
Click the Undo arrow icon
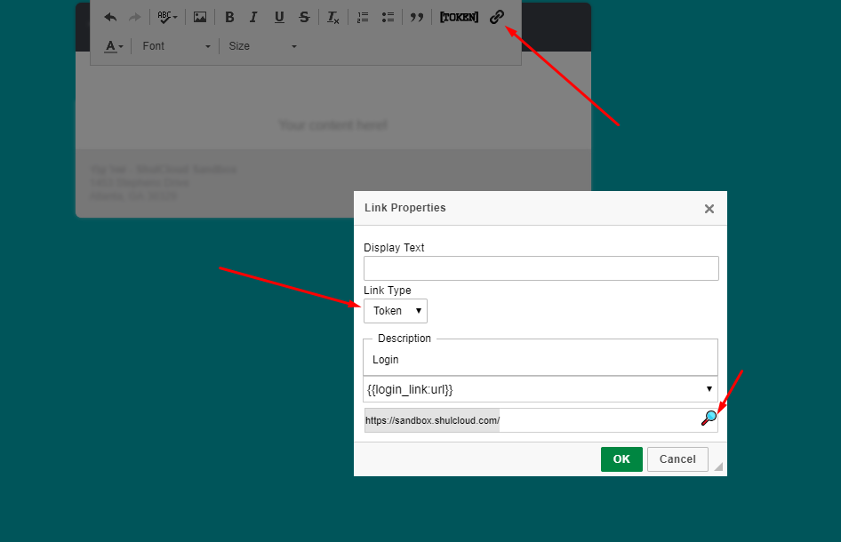coord(110,17)
